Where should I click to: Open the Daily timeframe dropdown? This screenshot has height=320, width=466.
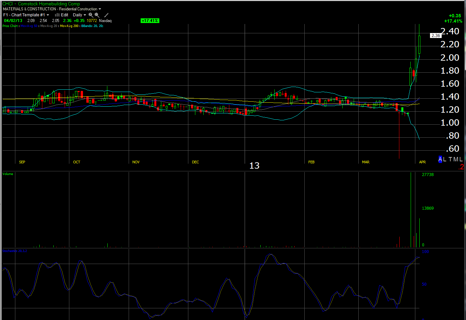[x=85, y=15]
